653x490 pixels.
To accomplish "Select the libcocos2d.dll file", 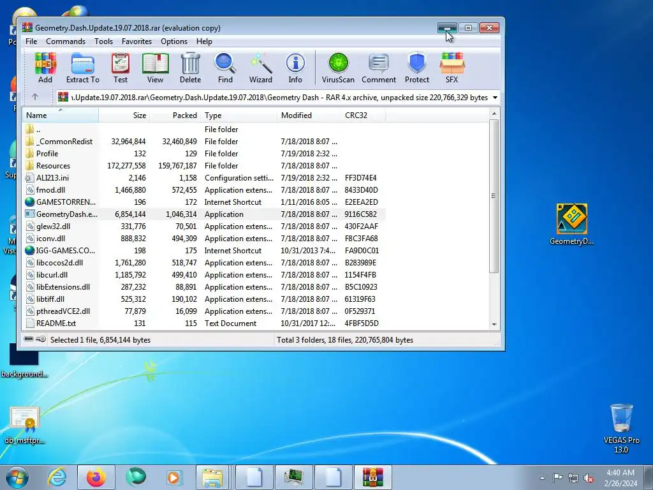I will tap(61, 262).
